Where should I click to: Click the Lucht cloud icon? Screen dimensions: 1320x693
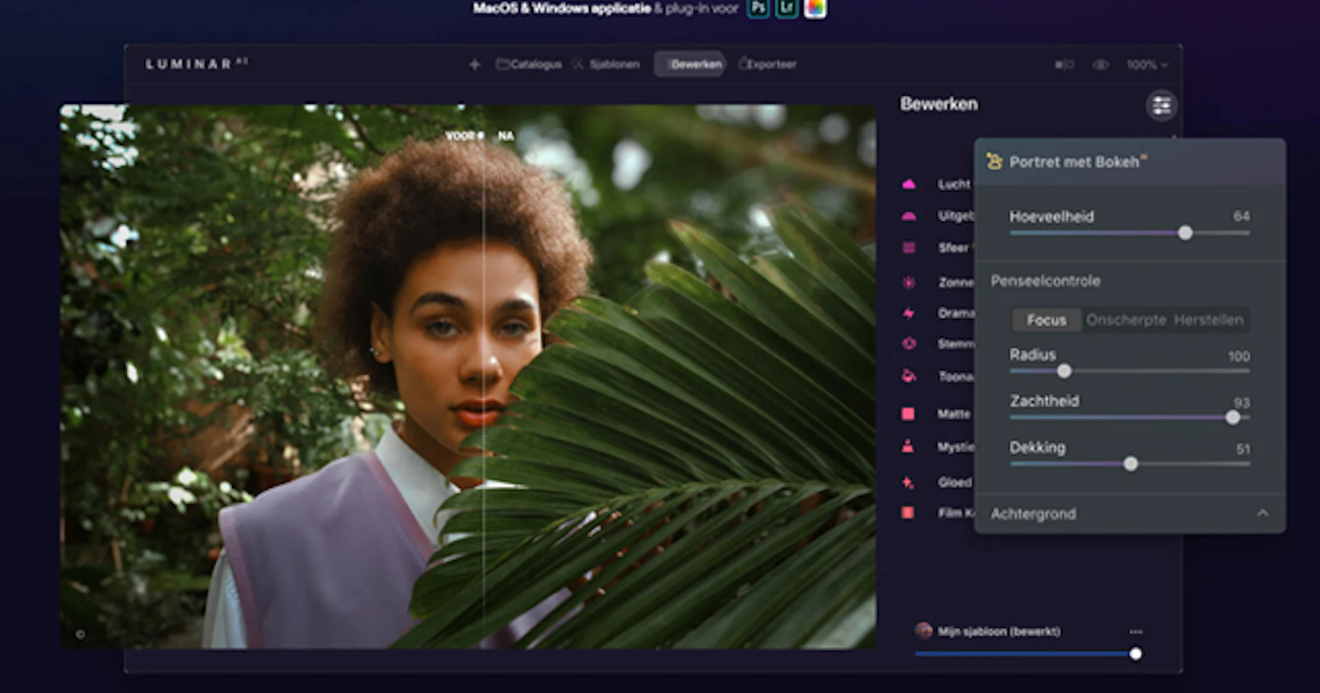click(x=909, y=184)
